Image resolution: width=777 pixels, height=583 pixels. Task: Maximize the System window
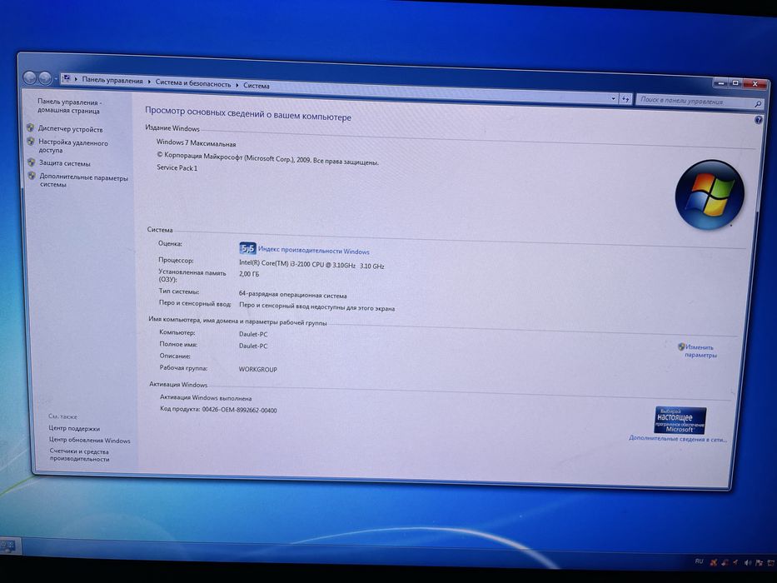click(736, 82)
